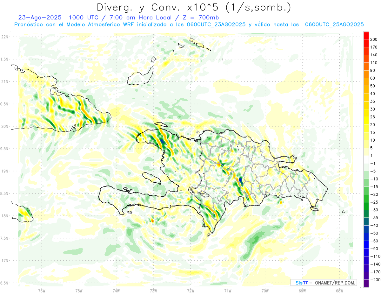Click the '73W' longitude label

pos(153,291)
